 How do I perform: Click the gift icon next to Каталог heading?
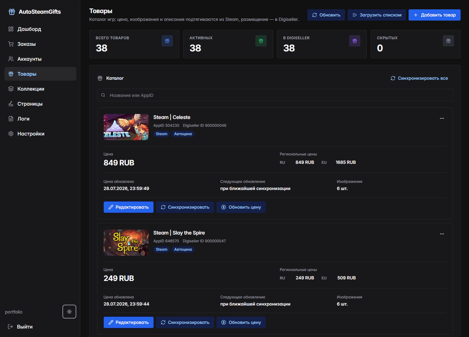(100, 78)
